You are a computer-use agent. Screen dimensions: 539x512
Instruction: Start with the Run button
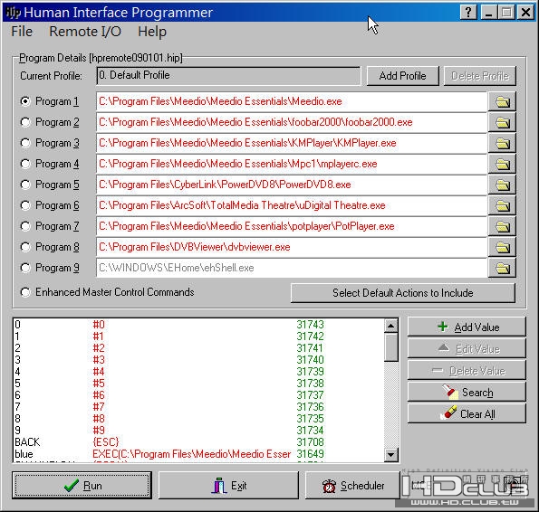(x=82, y=485)
